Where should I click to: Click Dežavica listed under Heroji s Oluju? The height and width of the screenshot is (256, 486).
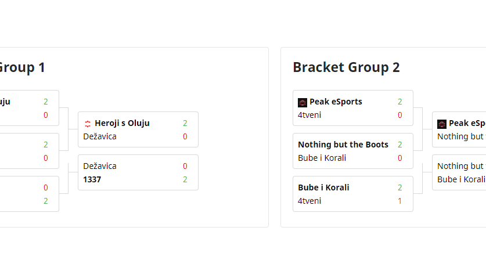100,136
